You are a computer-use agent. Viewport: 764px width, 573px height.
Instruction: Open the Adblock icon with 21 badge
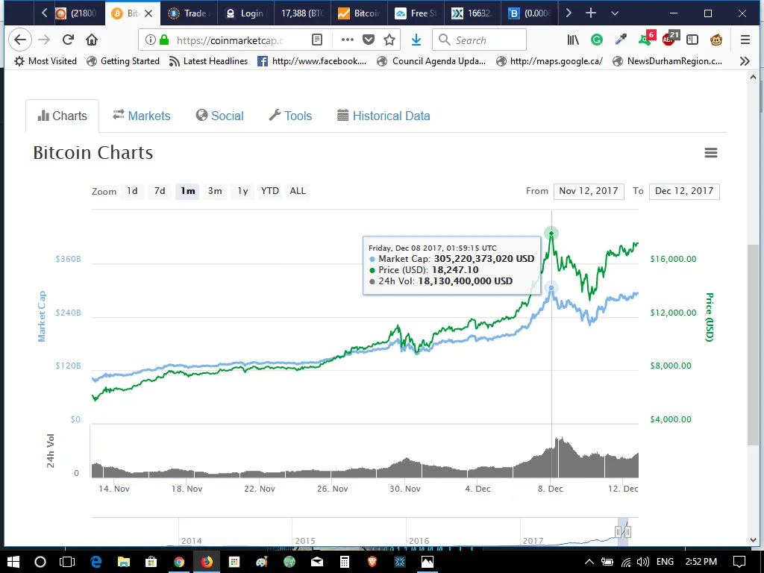(x=671, y=39)
